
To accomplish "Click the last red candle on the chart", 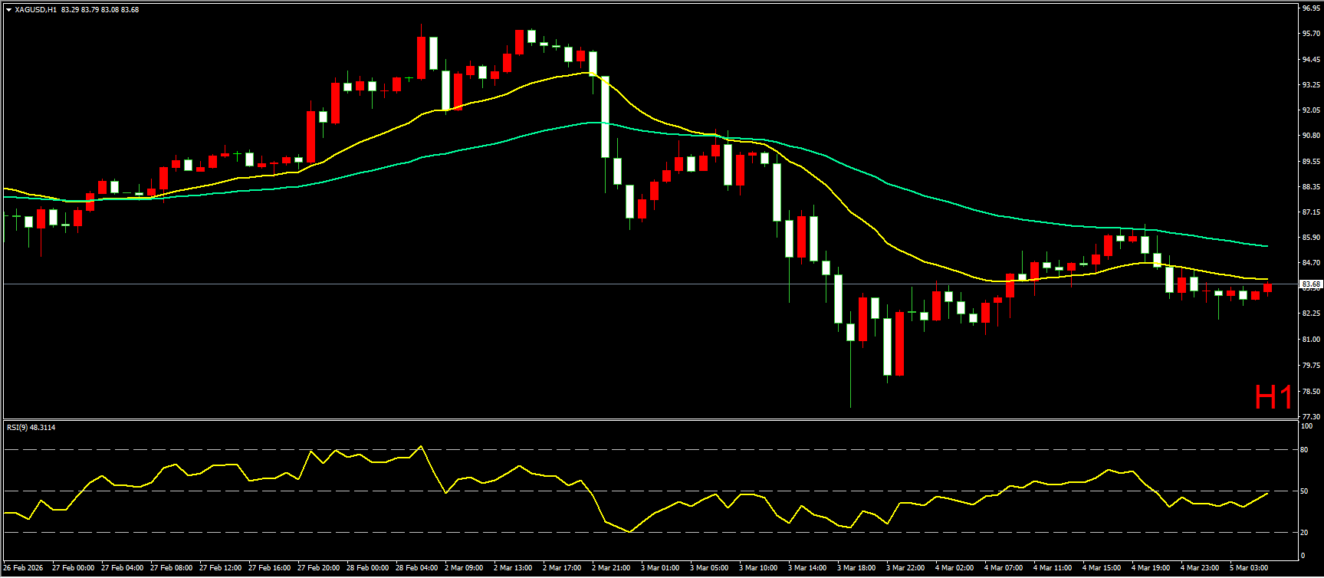I will 1267,287.
